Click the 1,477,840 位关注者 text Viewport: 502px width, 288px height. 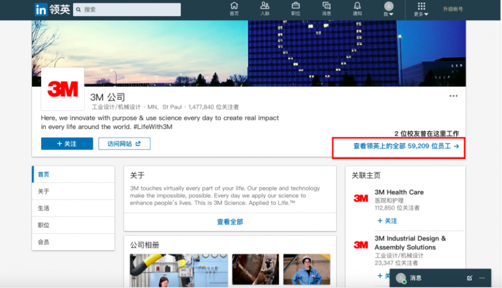pyautogui.click(x=213, y=107)
